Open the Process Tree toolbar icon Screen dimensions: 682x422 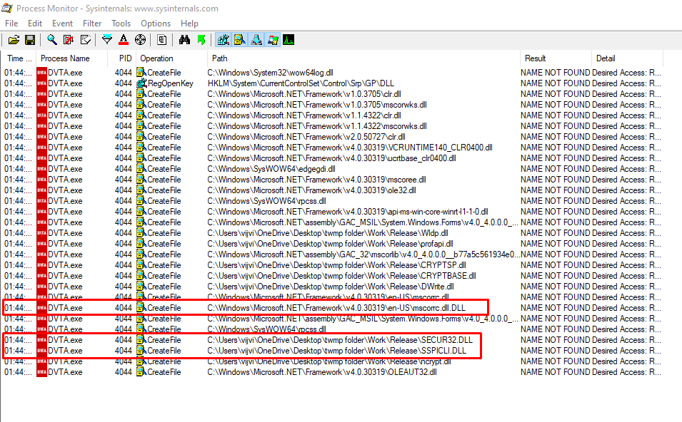pos(162,41)
